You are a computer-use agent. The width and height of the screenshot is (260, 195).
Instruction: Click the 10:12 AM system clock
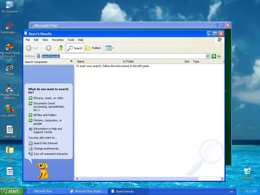pyautogui.click(x=251, y=191)
